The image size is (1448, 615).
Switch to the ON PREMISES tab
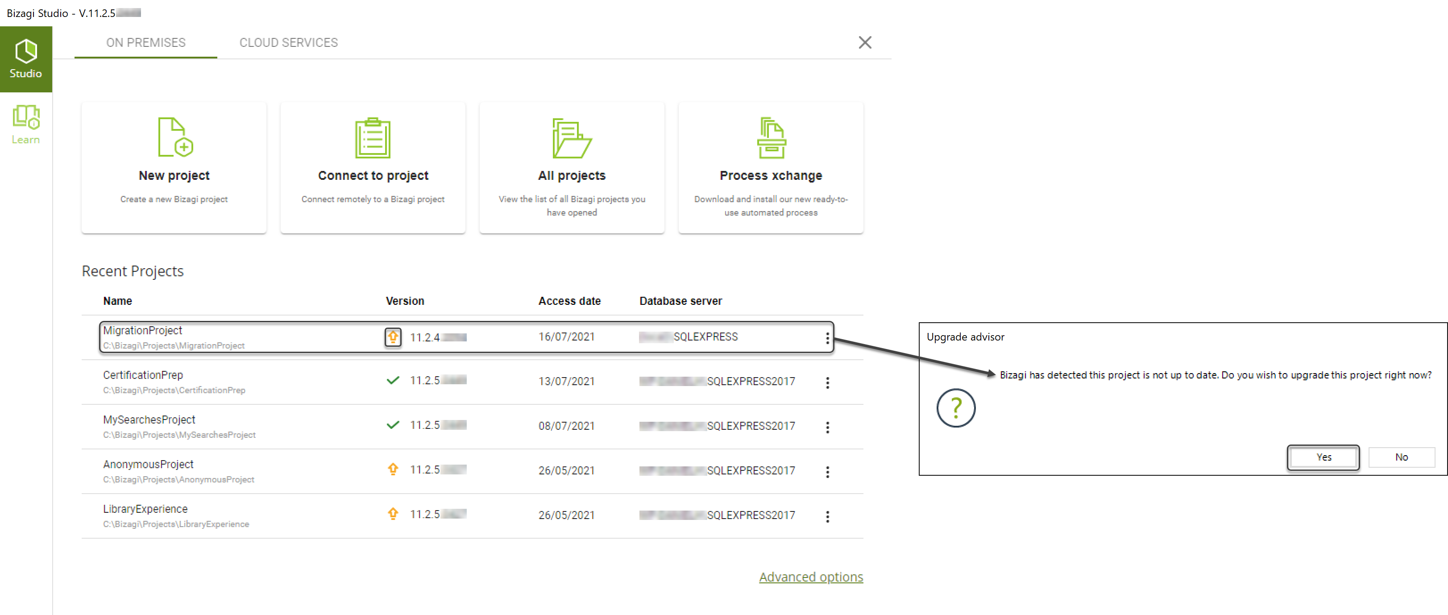[145, 43]
